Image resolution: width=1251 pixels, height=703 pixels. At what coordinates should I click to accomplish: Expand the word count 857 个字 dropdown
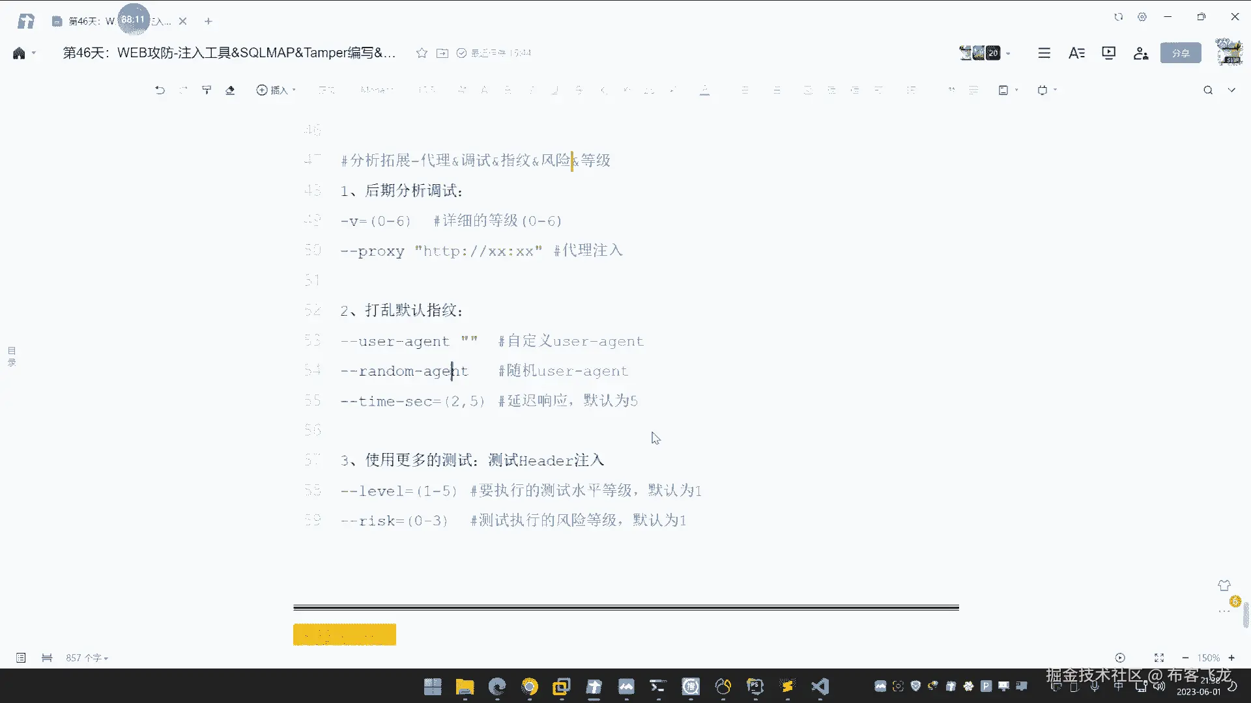coord(87,657)
